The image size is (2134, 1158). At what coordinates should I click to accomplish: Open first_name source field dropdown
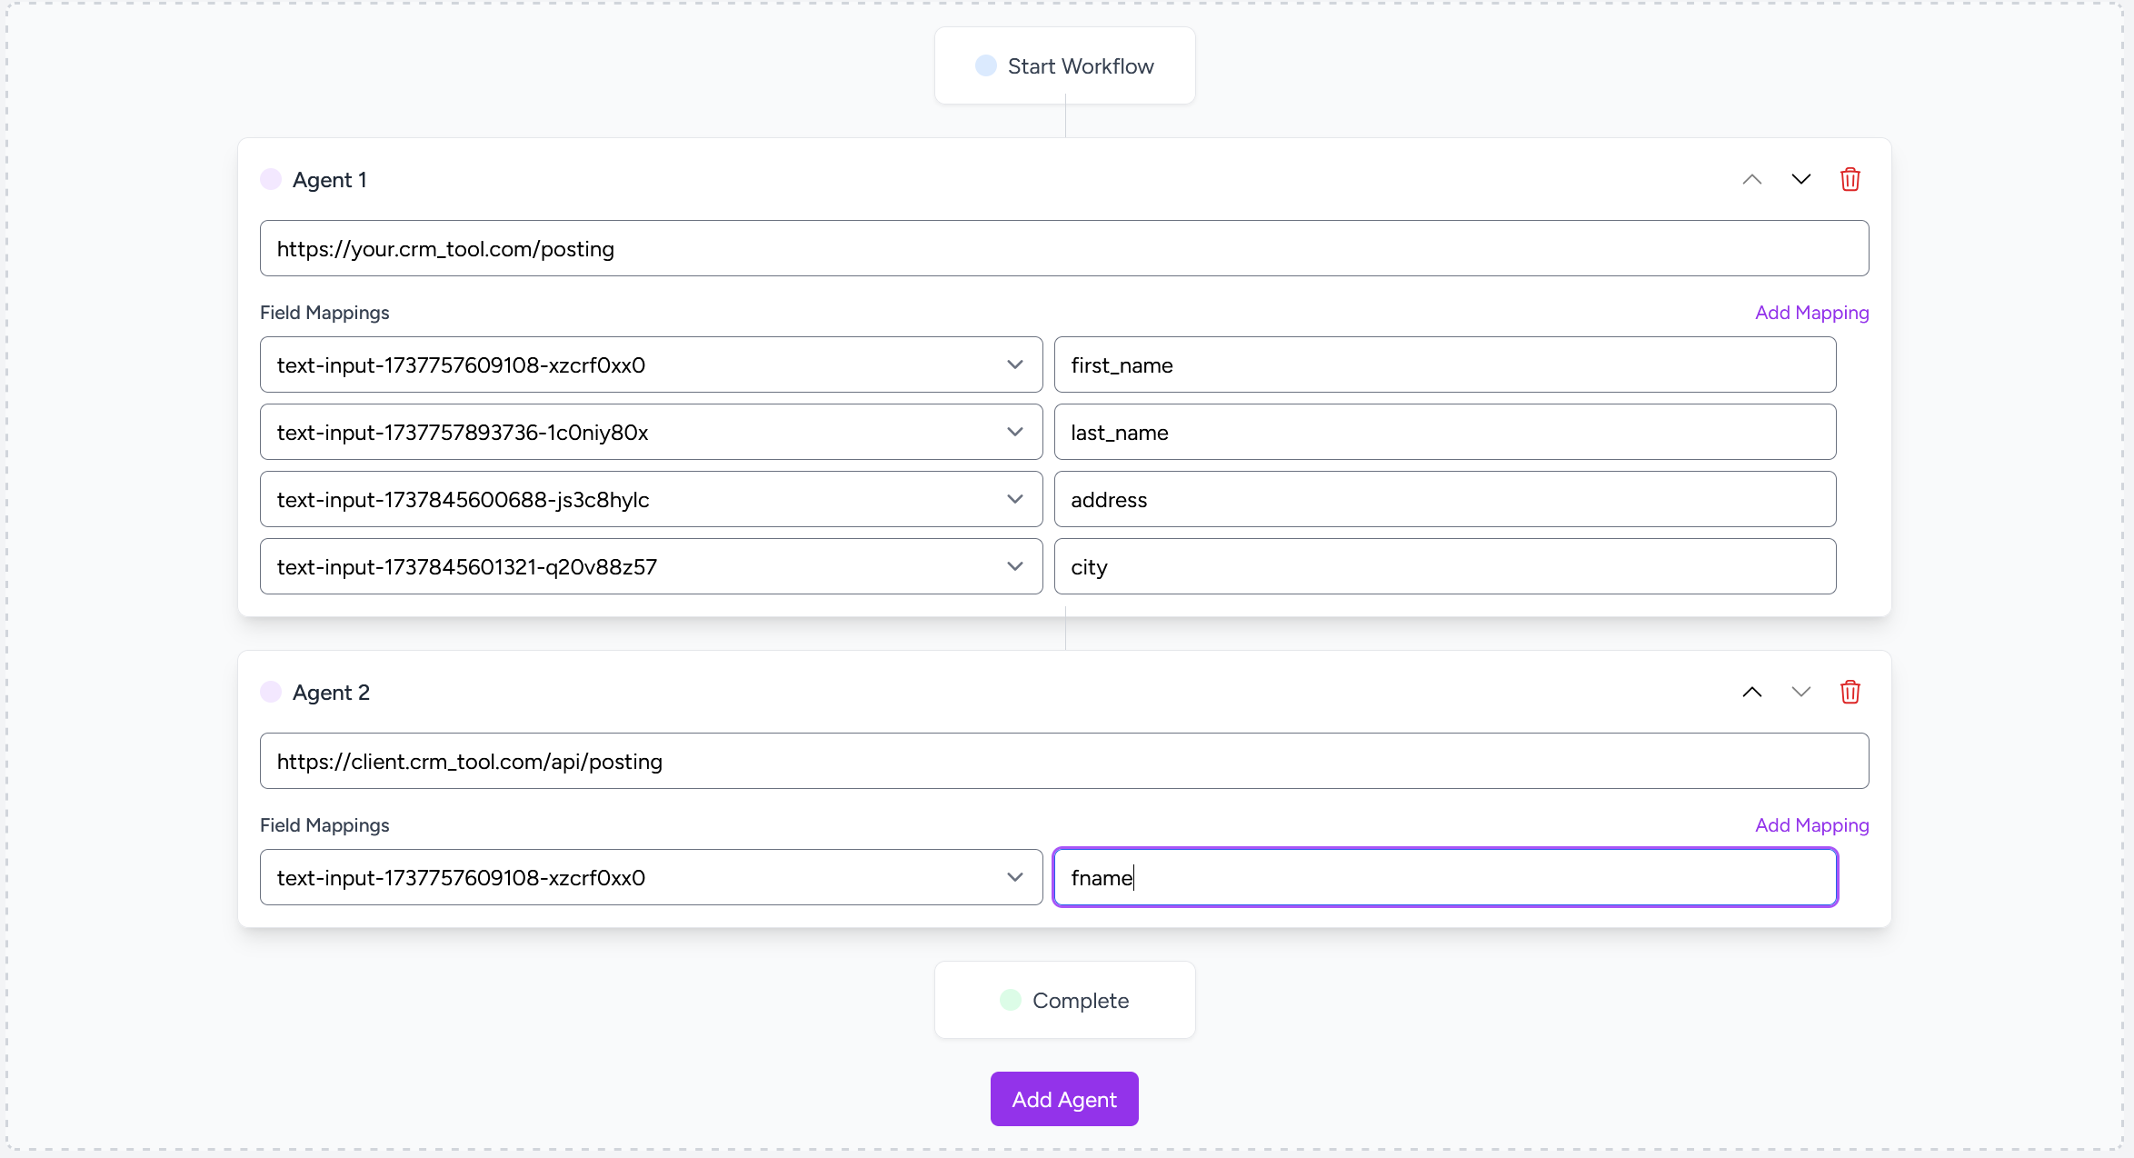click(651, 364)
